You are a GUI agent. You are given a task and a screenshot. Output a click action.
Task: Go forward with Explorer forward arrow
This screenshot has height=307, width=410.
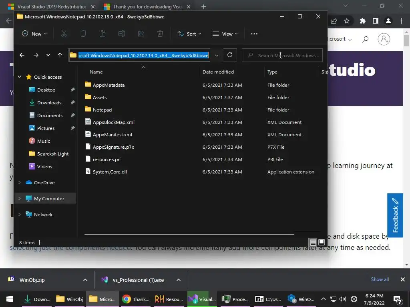[x=36, y=55]
